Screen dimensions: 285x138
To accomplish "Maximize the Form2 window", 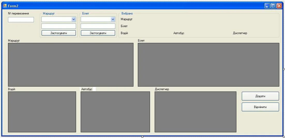I will click(x=273, y=6).
